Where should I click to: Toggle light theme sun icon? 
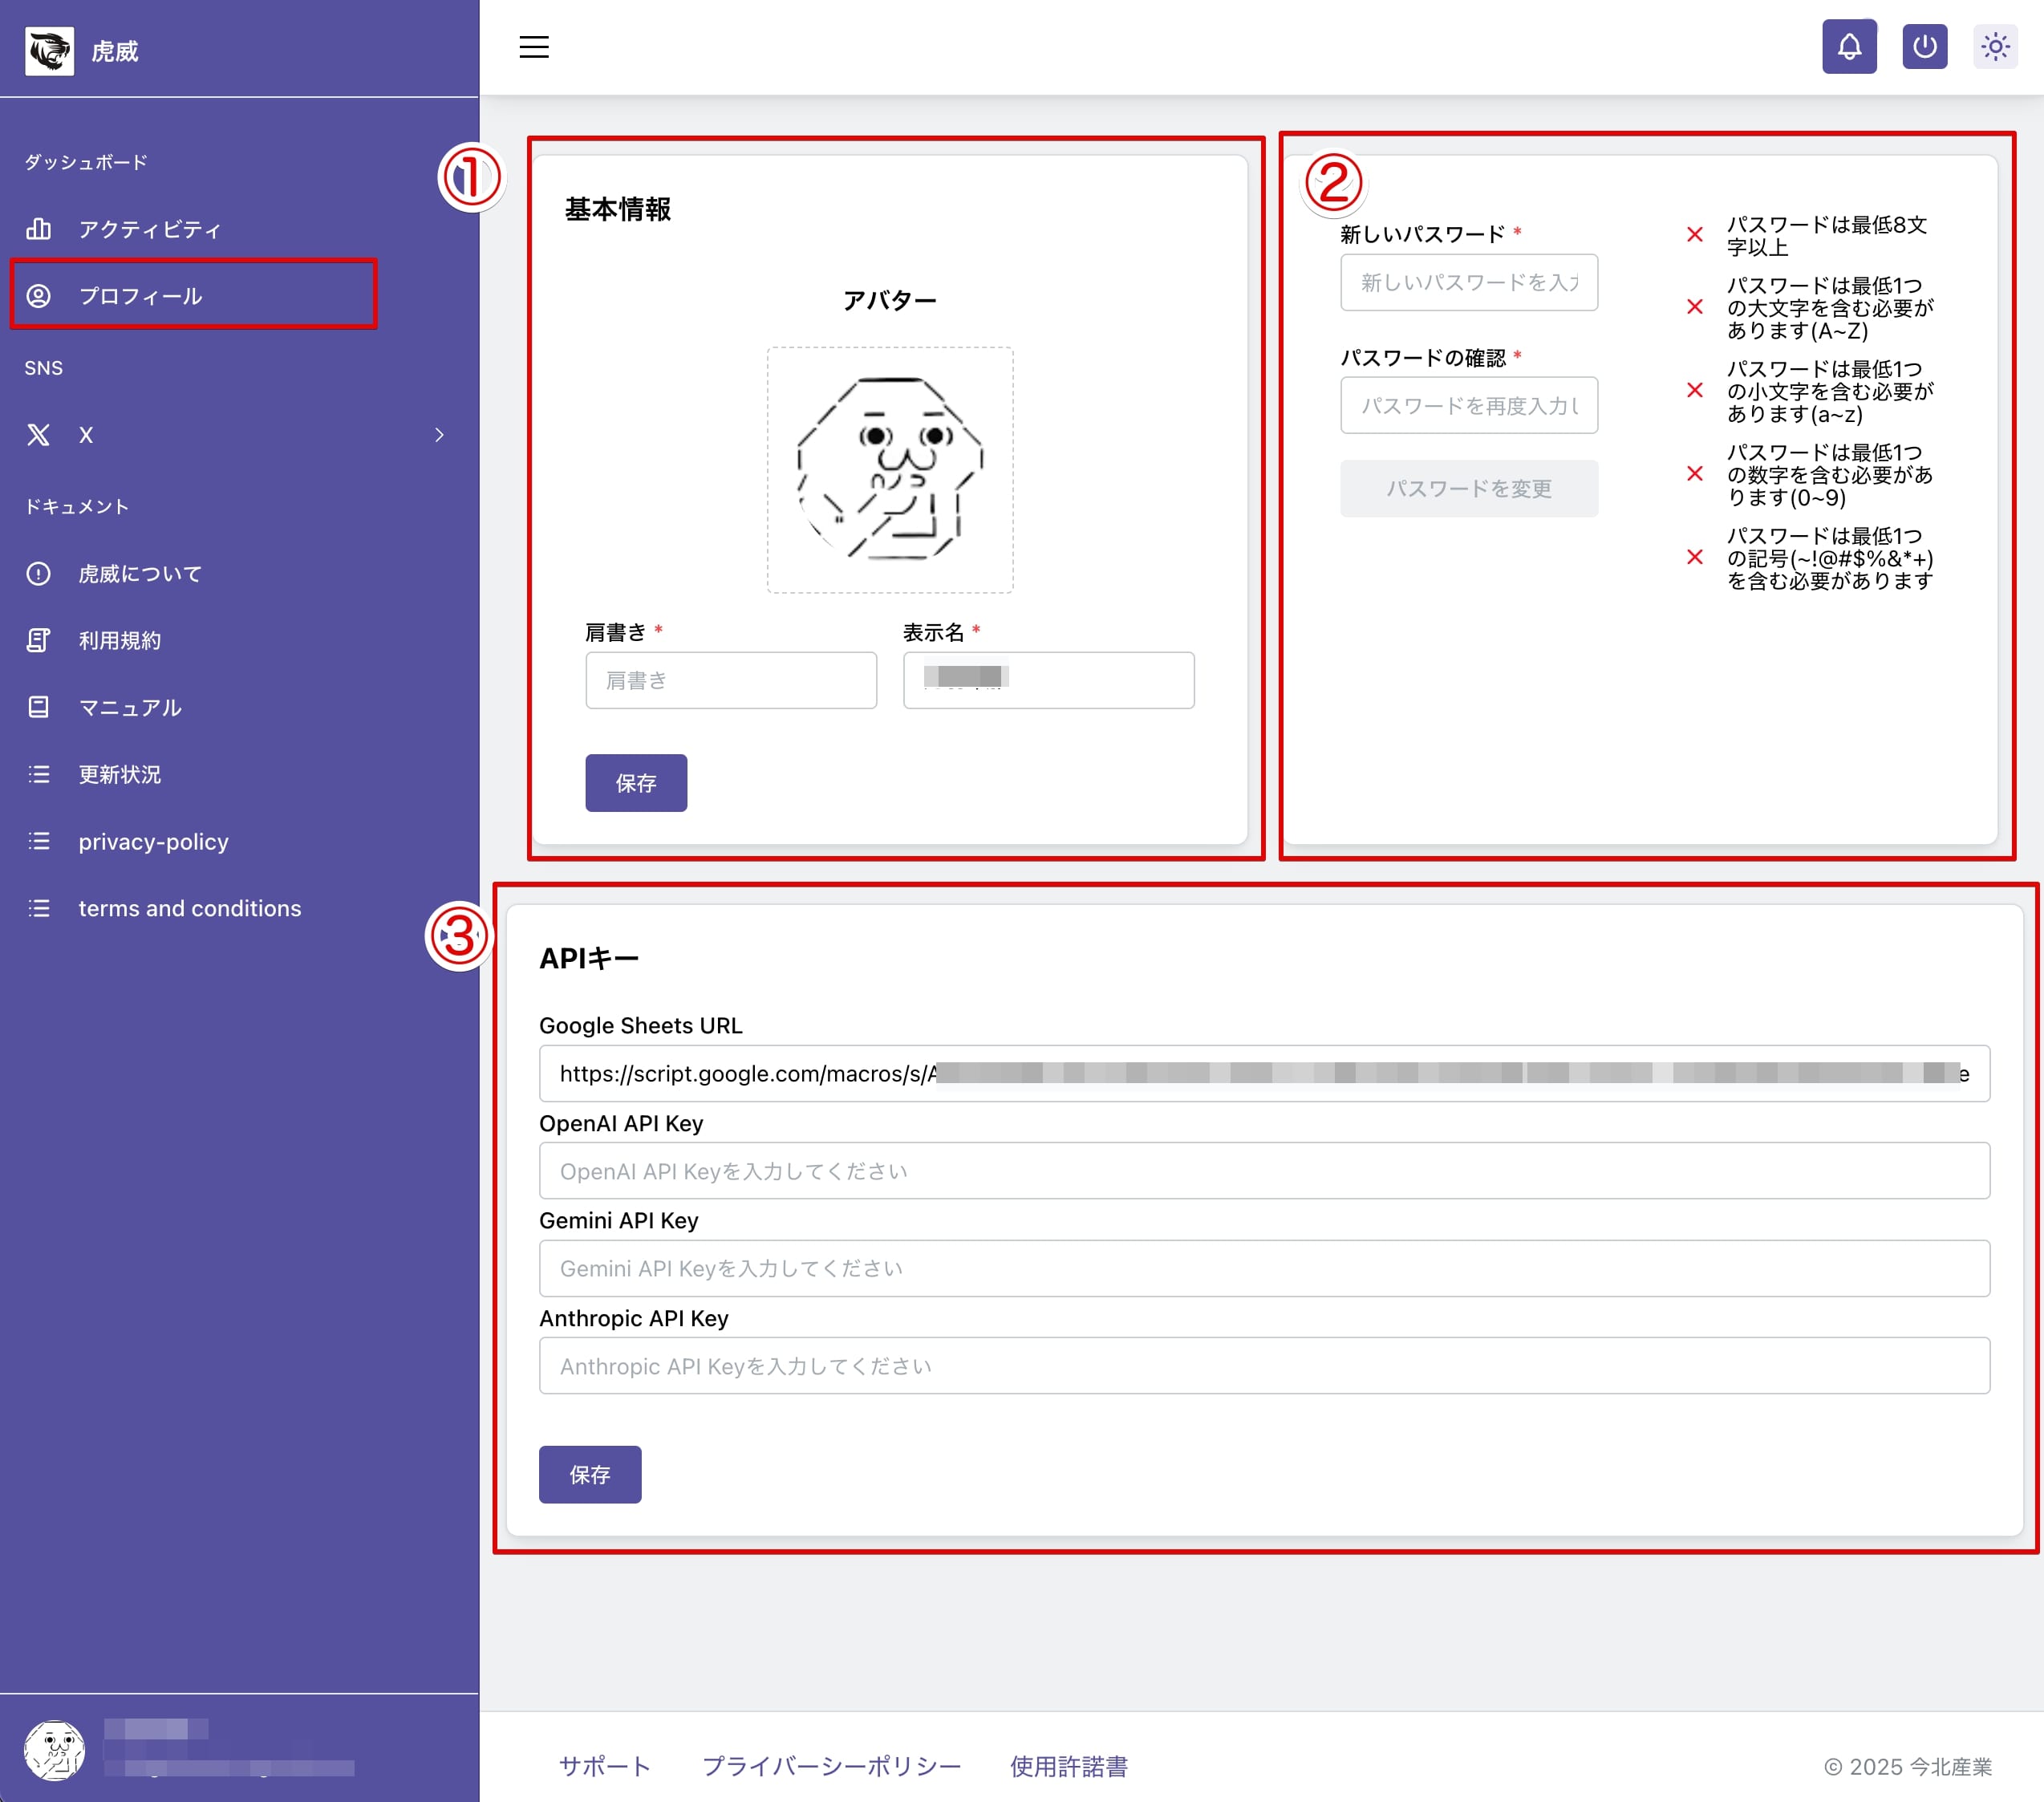(1994, 47)
